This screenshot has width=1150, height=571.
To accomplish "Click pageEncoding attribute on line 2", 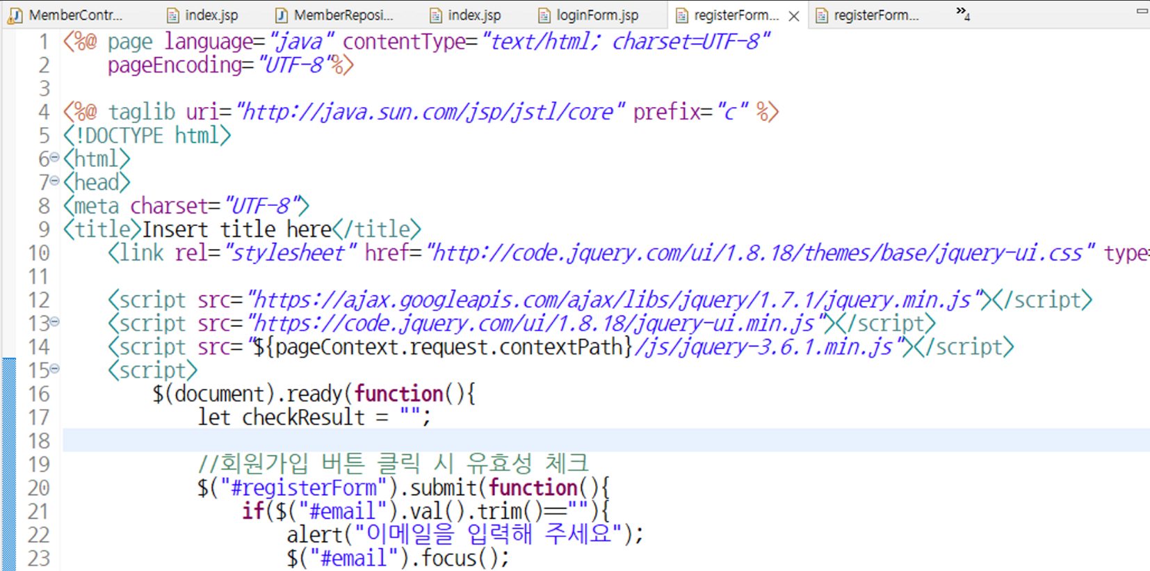I will pyautogui.click(x=174, y=65).
